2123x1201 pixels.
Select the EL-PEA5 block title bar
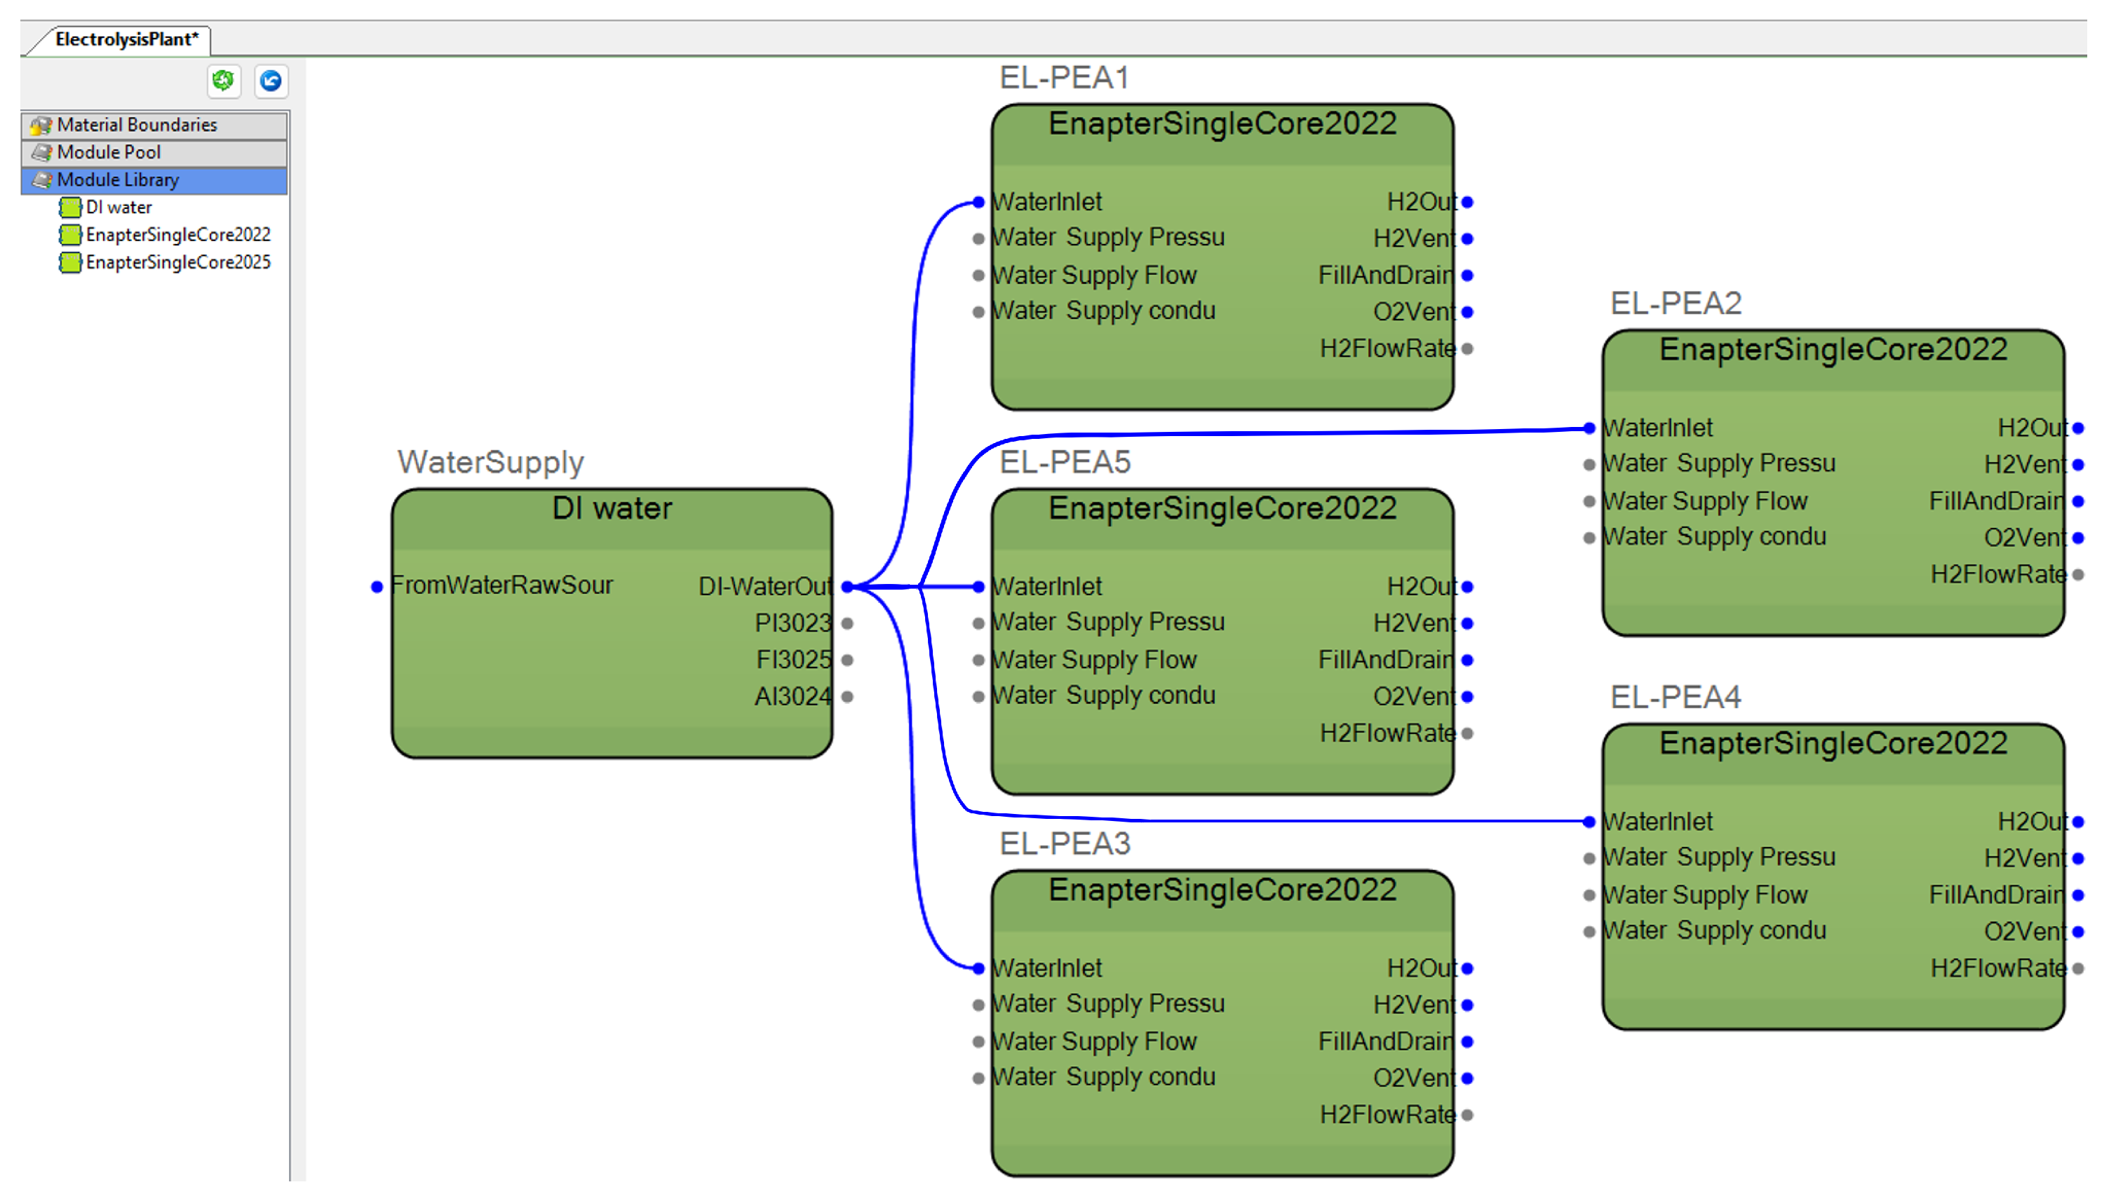click(x=1222, y=509)
